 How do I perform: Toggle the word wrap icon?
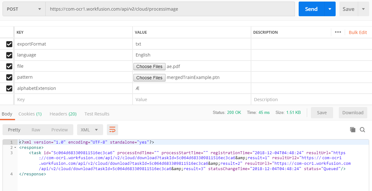[x=112, y=130]
